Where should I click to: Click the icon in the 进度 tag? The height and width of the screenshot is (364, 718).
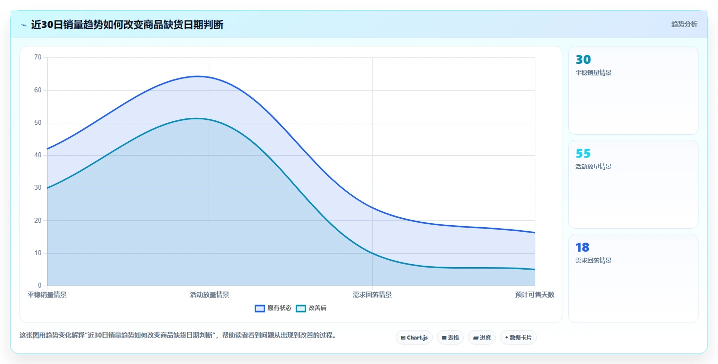tap(476, 338)
